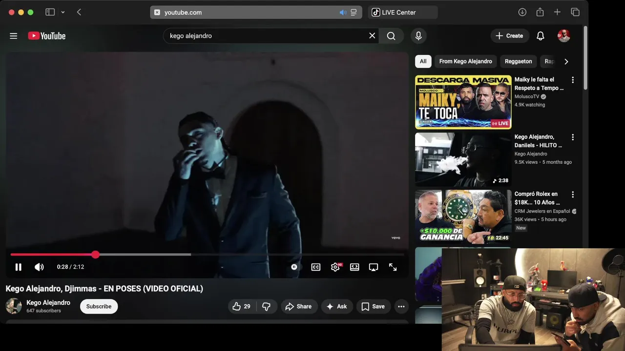Image resolution: width=625 pixels, height=351 pixels.
Task: Open Rolex ganancia video thumbnail
Action: coord(463,216)
